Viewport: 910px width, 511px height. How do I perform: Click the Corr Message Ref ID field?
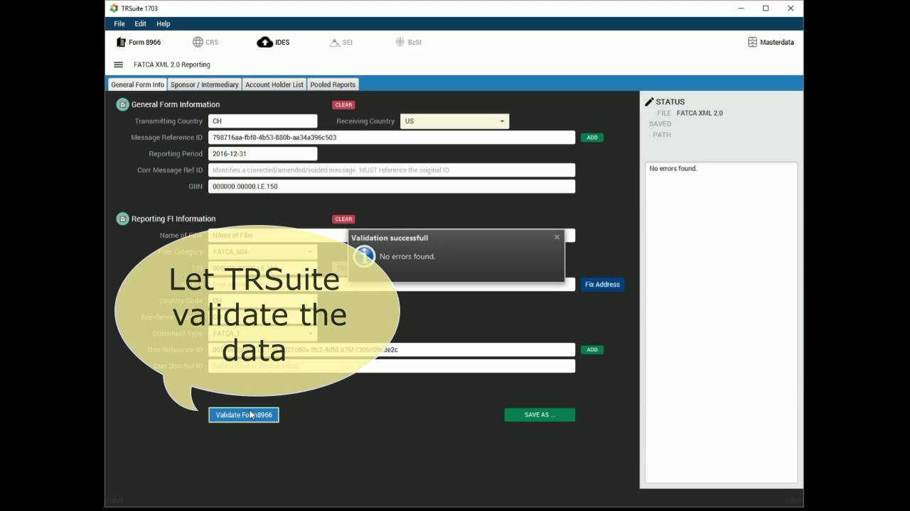click(x=392, y=170)
